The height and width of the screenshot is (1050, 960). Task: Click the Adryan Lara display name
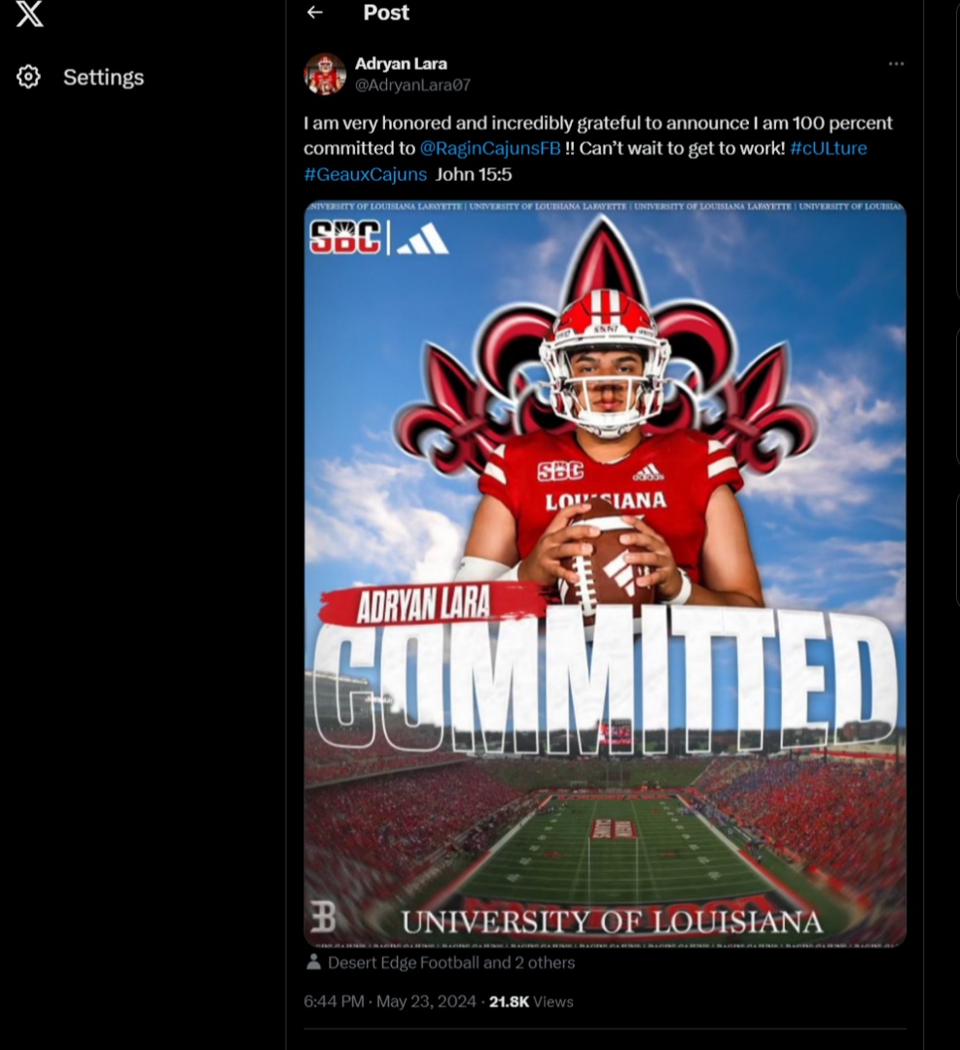pyautogui.click(x=401, y=64)
